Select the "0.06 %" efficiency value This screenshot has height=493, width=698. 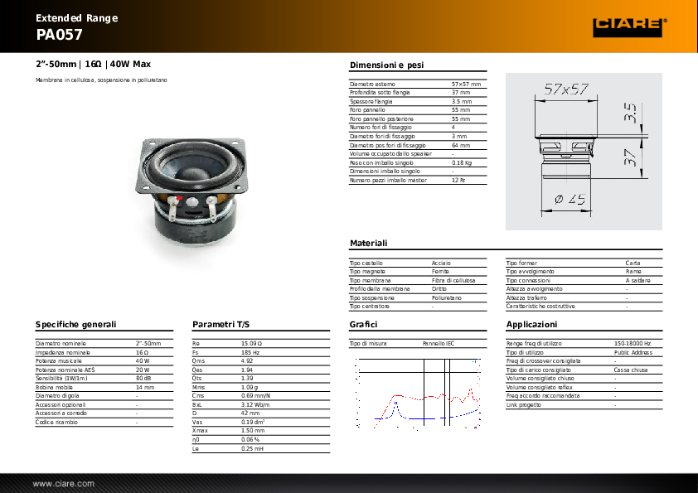[250, 440]
